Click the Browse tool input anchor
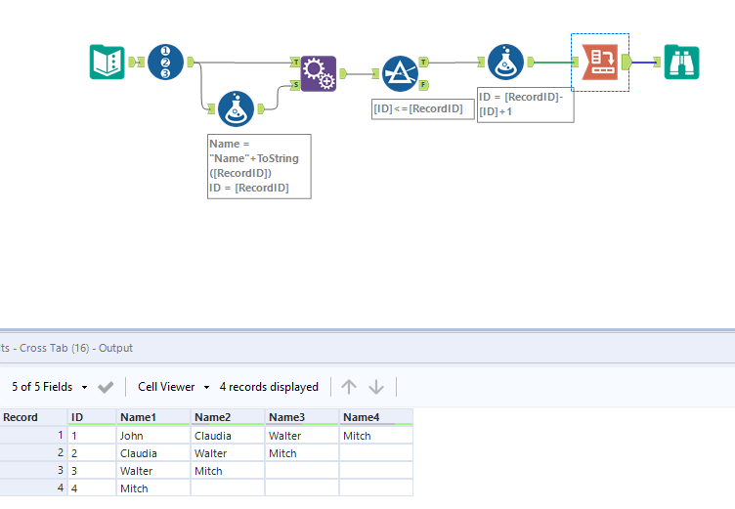The image size is (735, 509). coord(657,62)
